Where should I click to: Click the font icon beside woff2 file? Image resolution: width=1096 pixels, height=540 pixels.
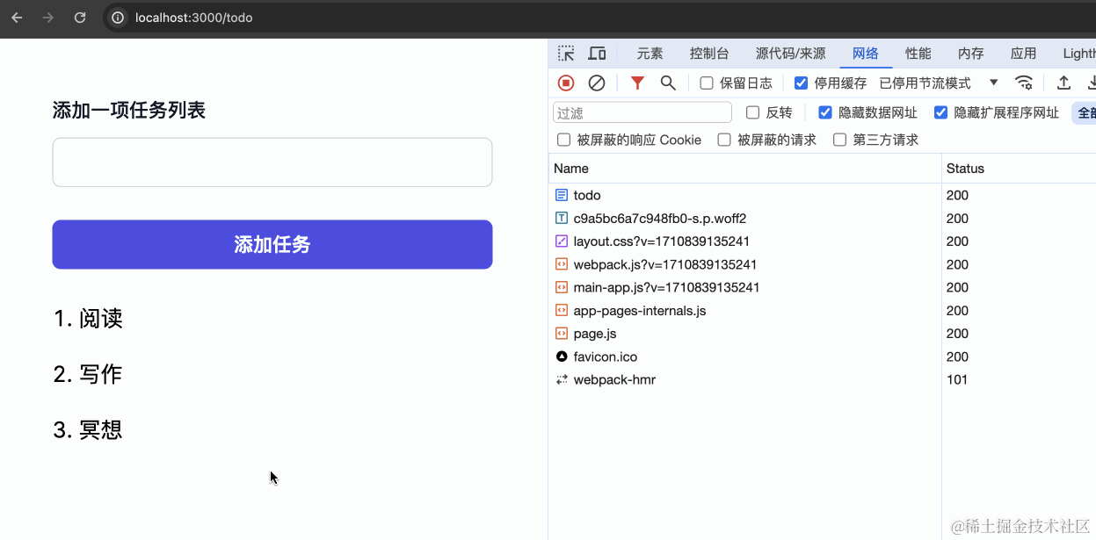tap(562, 218)
